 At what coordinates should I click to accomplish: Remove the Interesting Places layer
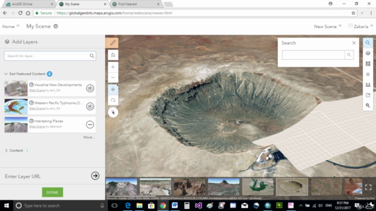pos(90,124)
